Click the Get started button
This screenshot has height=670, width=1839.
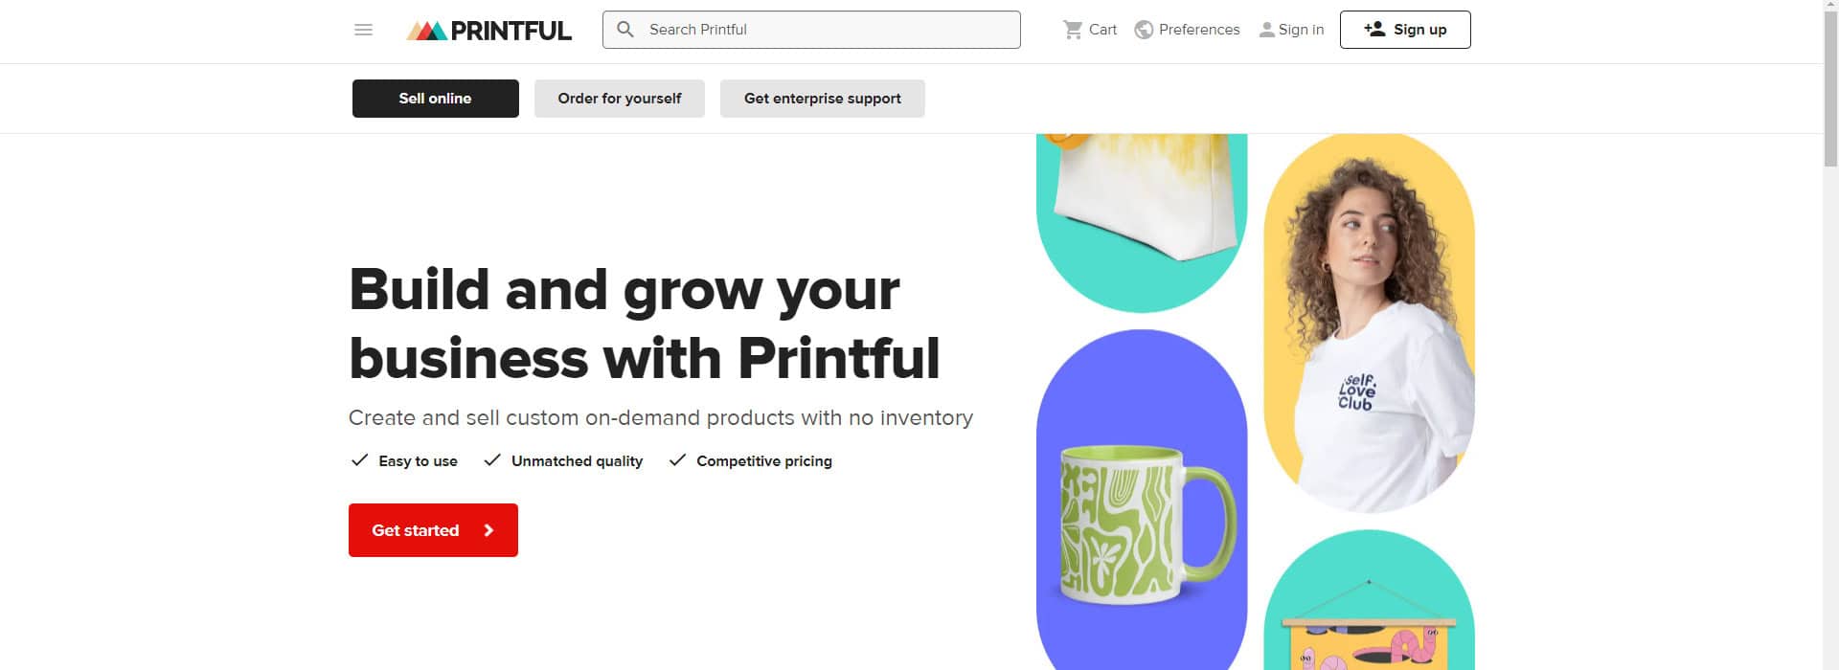[433, 530]
